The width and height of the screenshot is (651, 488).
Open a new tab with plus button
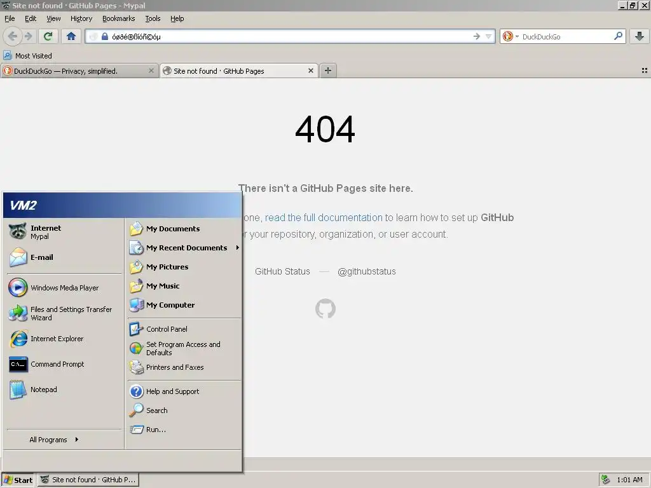[328, 71]
